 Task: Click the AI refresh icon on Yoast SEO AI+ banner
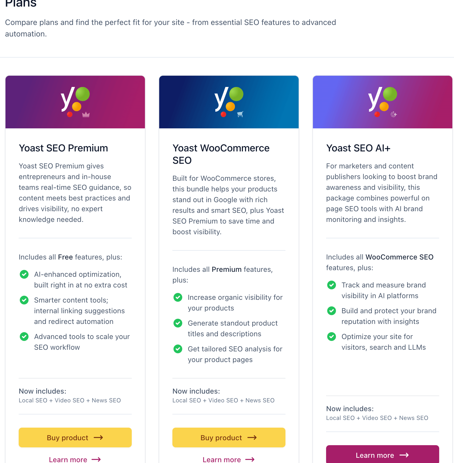(394, 115)
